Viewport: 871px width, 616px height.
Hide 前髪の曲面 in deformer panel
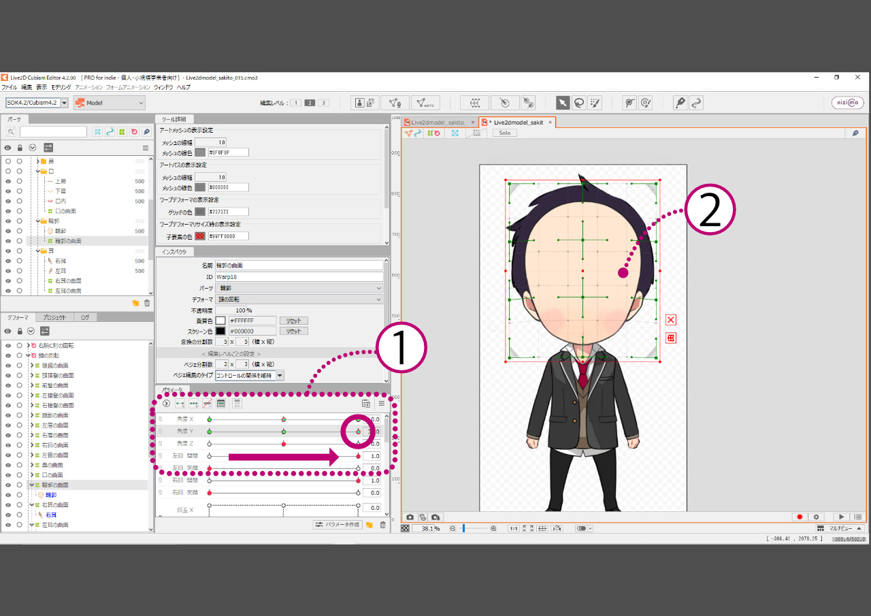coord(8,385)
